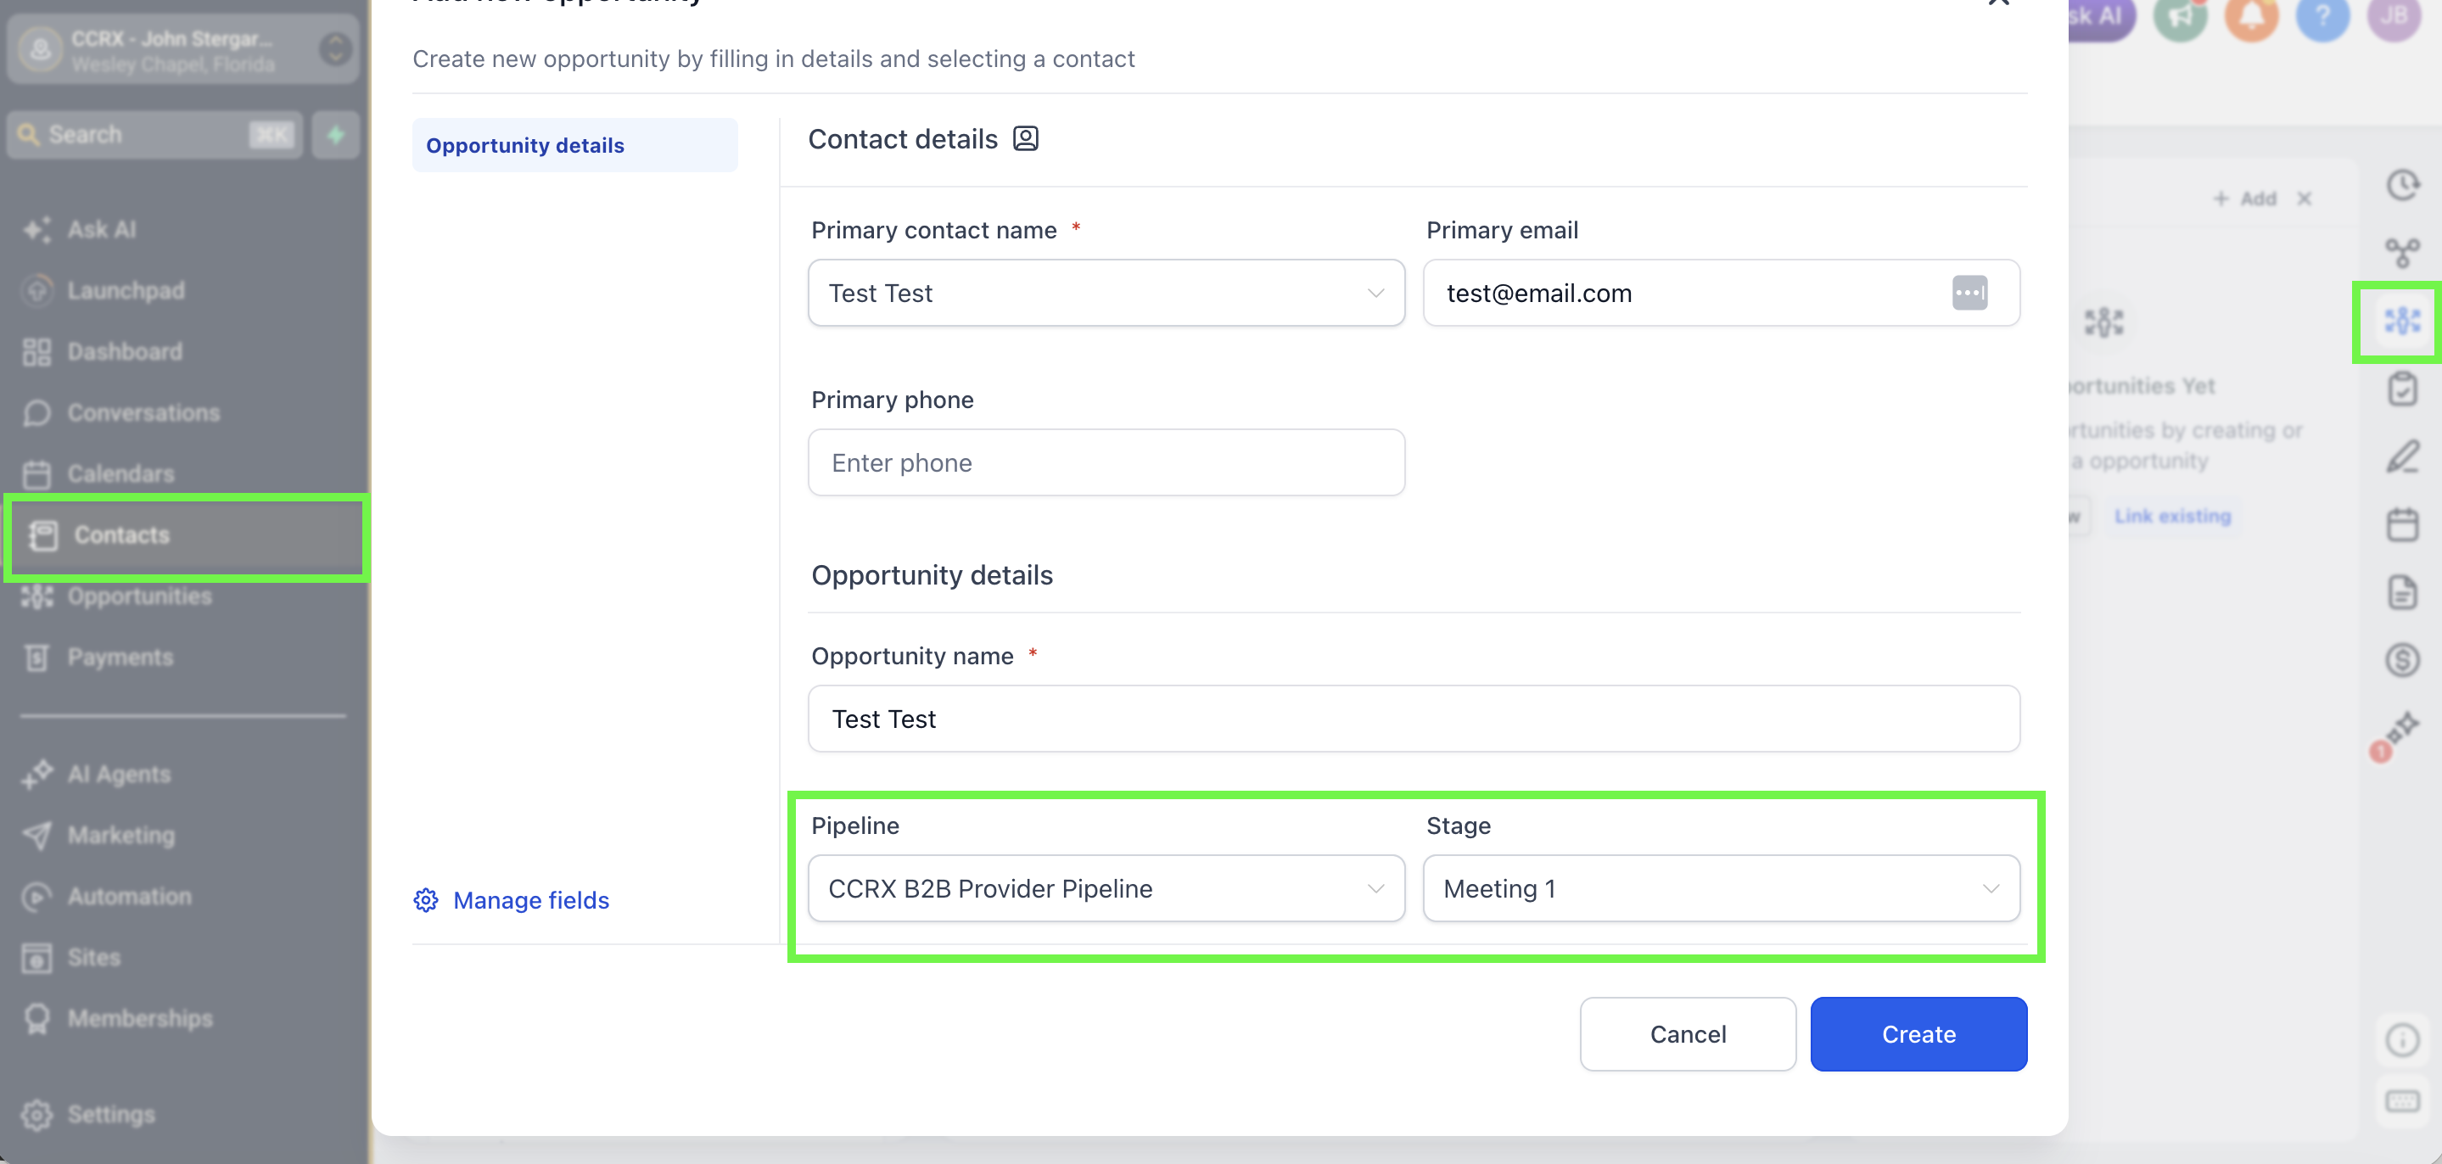Click the Manage fields gear icon
Viewport: 2442px width, 1164px height.
point(426,899)
